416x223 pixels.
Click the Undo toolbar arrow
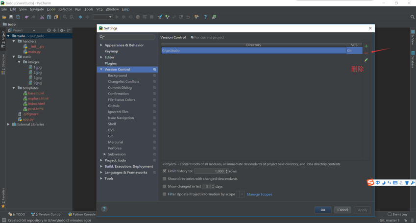(26, 17)
